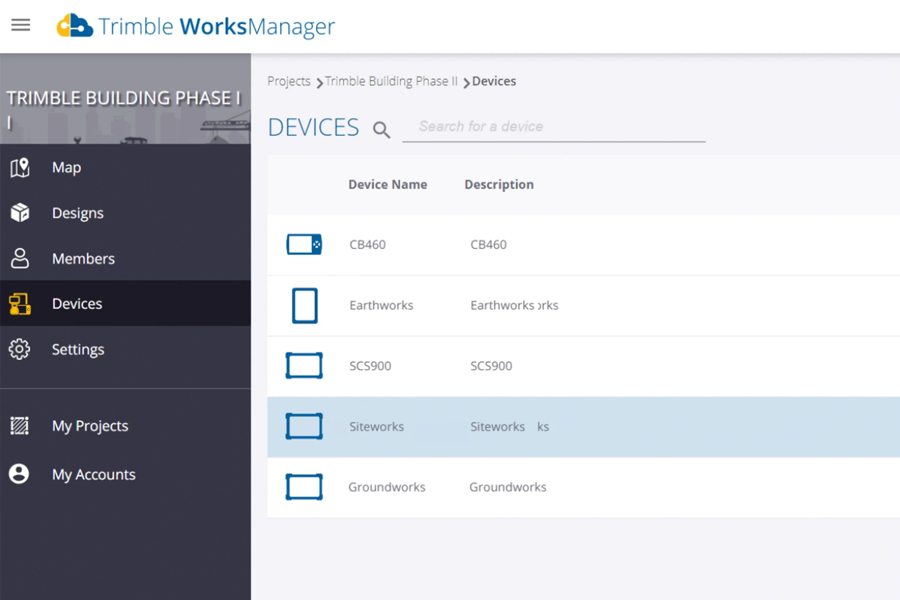This screenshot has width=900, height=600.
Task: Click the CB460 device icon
Action: (x=304, y=244)
